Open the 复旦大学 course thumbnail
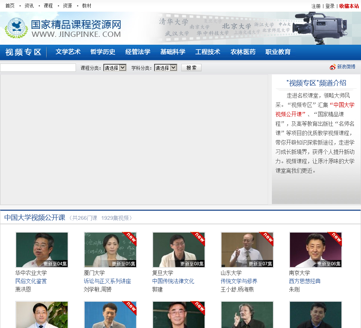Viewport: 361px width, 328px height. pos(179,250)
